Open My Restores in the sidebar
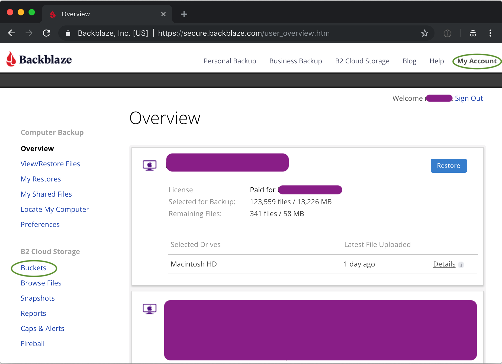Image resolution: width=502 pixels, height=364 pixels. 41,179
